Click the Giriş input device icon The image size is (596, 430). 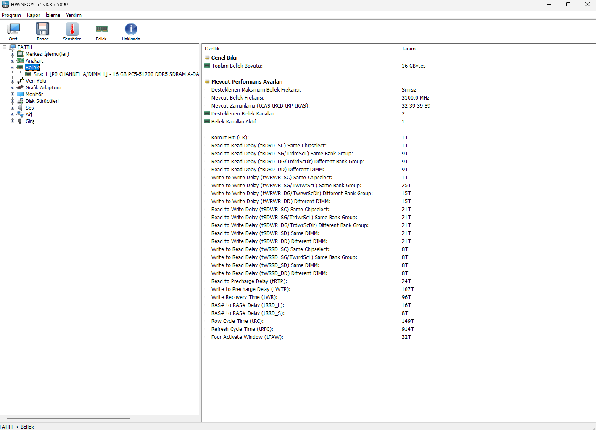[x=20, y=121]
